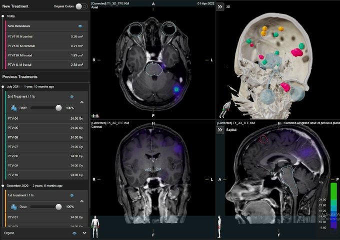Click the coronal view body orientation figure
Image resolution: width=340 pixels, height=240 pixels.
coord(95,227)
